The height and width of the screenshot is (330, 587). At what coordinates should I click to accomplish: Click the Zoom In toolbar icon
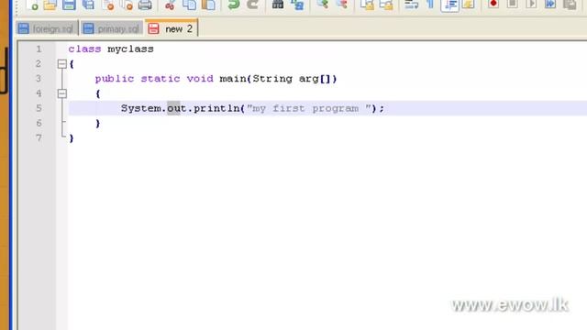tap(322, 5)
